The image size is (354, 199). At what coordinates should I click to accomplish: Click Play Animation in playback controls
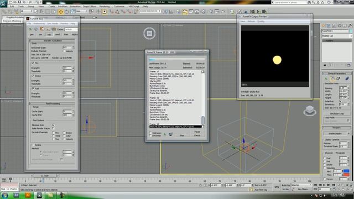tap(324, 185)
